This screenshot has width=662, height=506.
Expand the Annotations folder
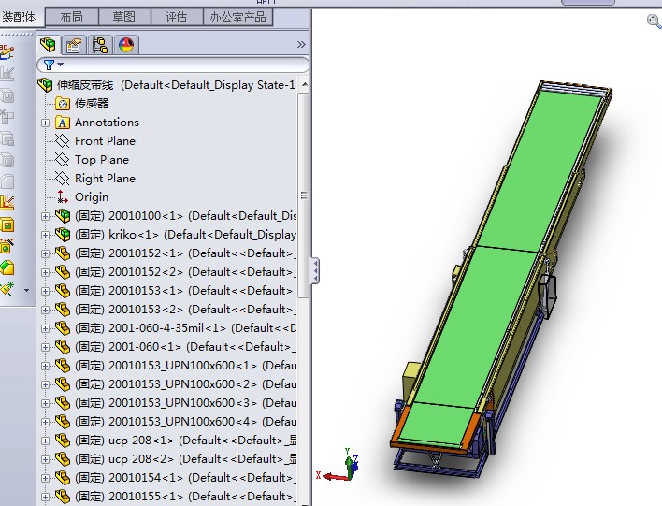coord(45,123)
